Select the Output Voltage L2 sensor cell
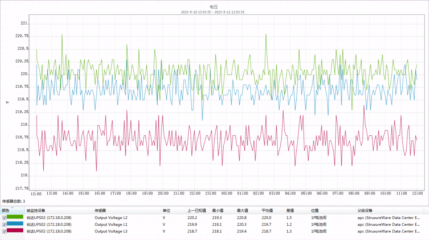The image size is (429, 240). point(111,218)
